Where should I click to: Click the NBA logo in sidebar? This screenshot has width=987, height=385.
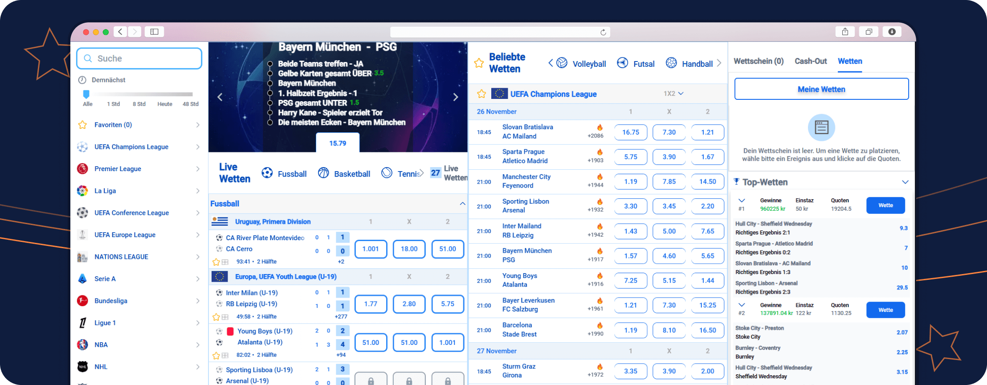82,345
